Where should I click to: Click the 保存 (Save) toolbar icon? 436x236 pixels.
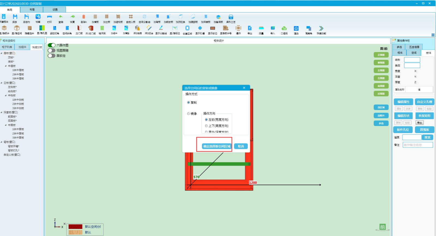(15, 17)
